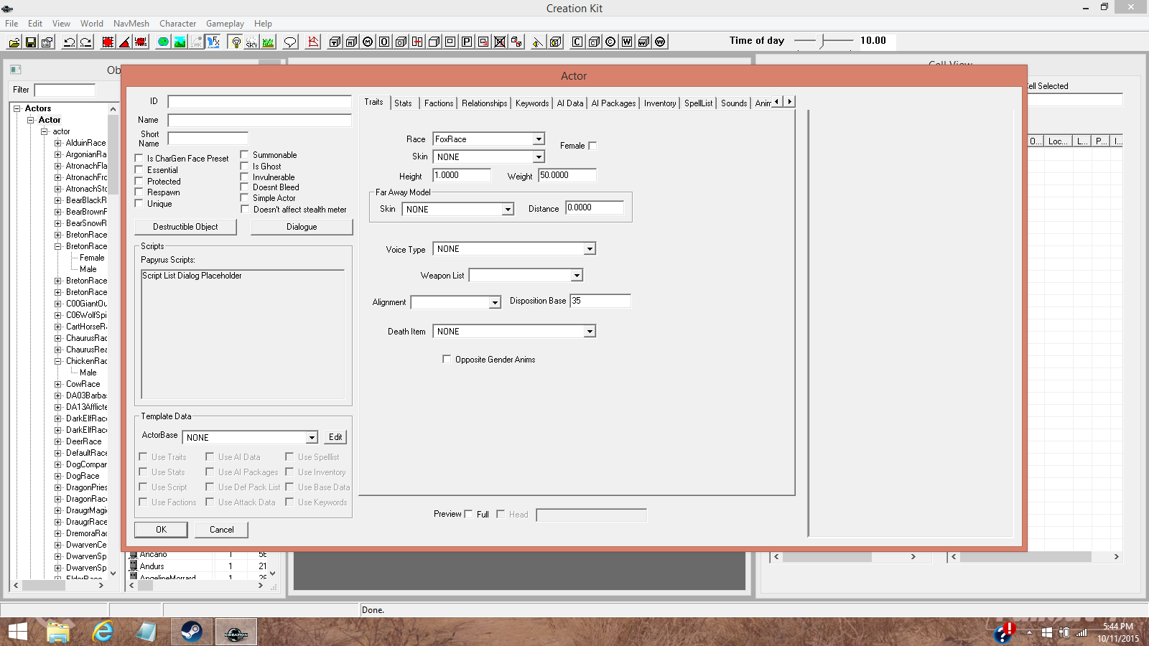
Task: Open the Gameplay menu
Action: 225,24
